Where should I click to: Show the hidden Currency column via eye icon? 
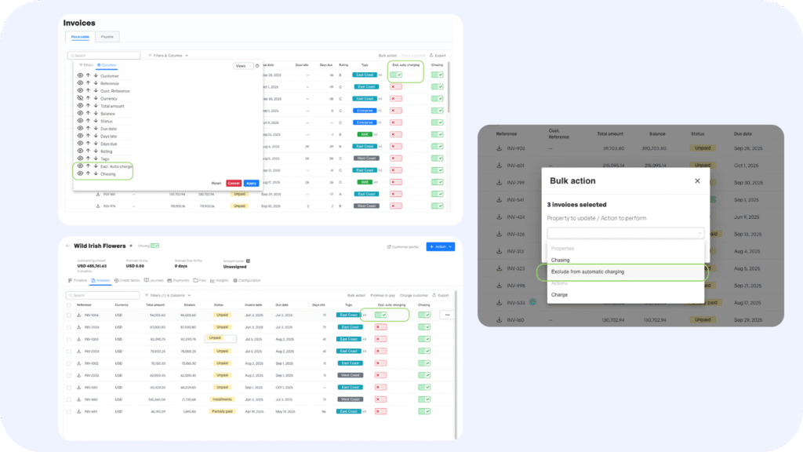[80, 98]
